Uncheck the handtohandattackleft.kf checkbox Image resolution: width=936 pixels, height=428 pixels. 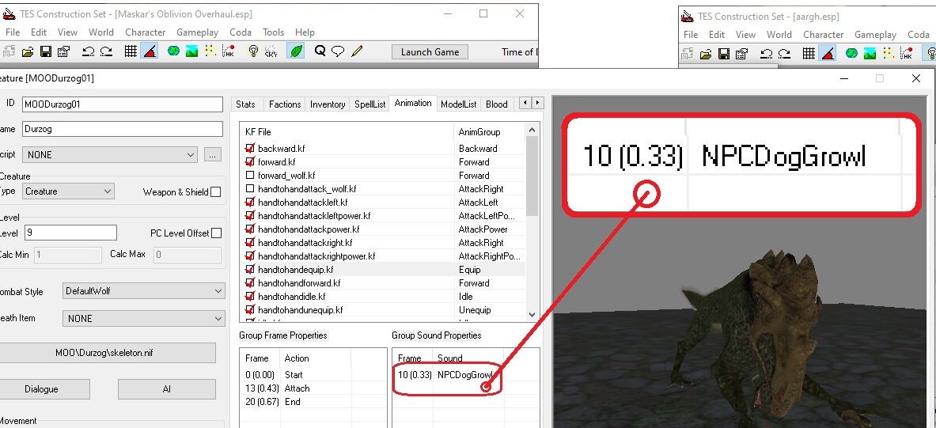tap(250, 203)
